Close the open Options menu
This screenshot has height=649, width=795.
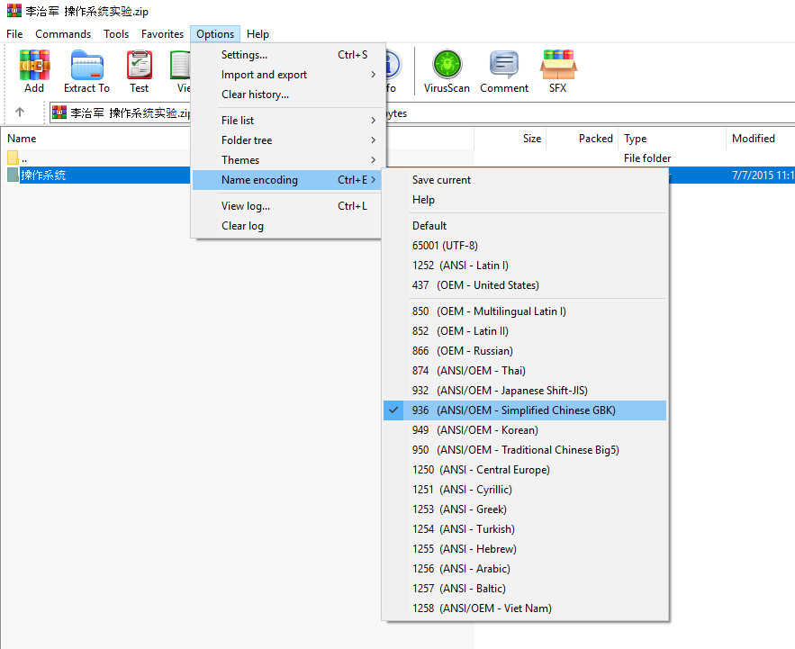click(215, 34)
